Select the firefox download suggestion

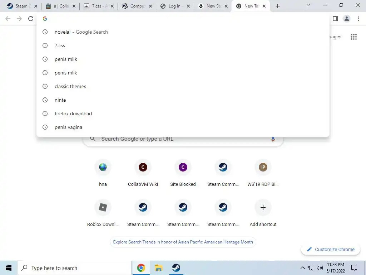pos(183,114)
